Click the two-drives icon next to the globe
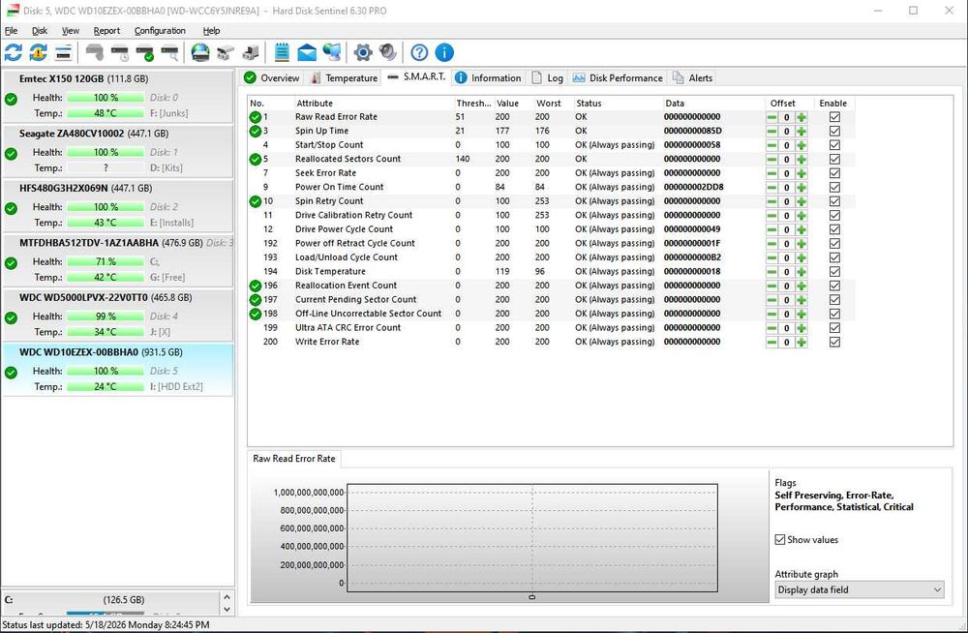This screenshot has width=968, height=633. (x=226, y=52)
